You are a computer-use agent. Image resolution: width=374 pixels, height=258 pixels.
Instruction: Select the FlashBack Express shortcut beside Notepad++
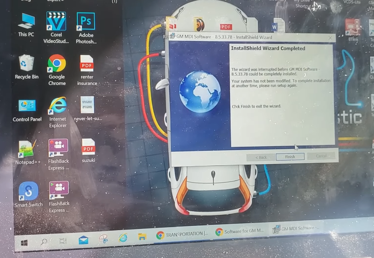coord(58,155)
